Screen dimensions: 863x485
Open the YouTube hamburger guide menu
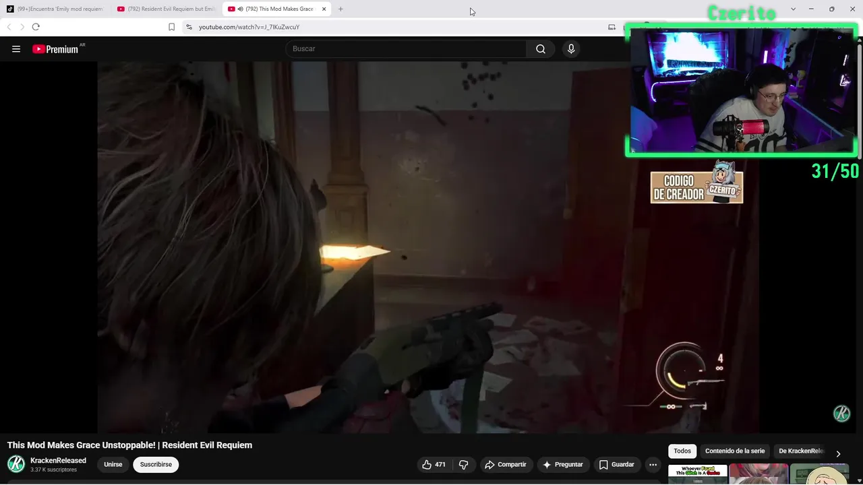(x=16, y=48)
